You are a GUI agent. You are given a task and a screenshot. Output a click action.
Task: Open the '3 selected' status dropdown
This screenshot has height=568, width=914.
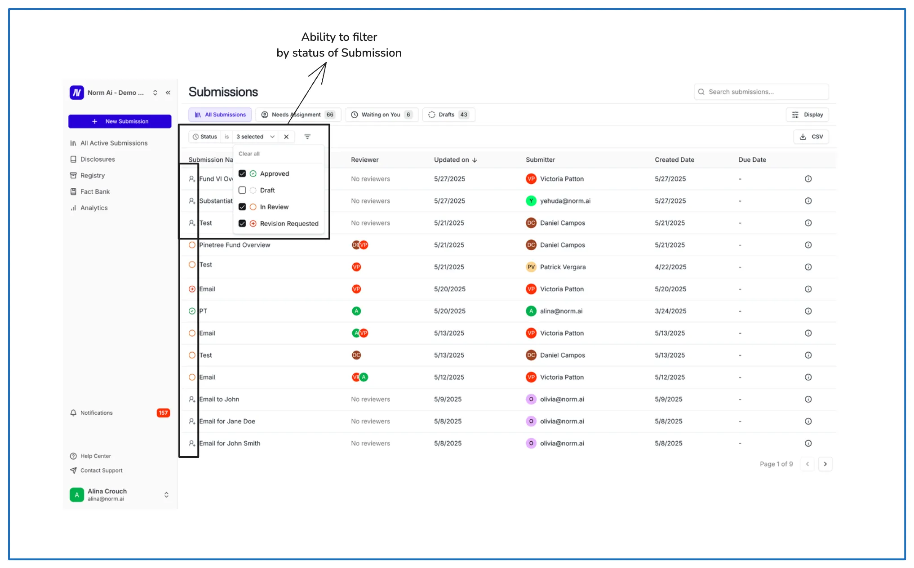pos(255,137)
